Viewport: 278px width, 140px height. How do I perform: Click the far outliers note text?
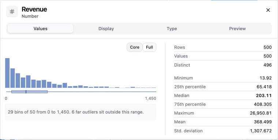click(76, 112)
